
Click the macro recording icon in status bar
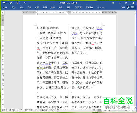pyautogui.click(x=58, y=110)
